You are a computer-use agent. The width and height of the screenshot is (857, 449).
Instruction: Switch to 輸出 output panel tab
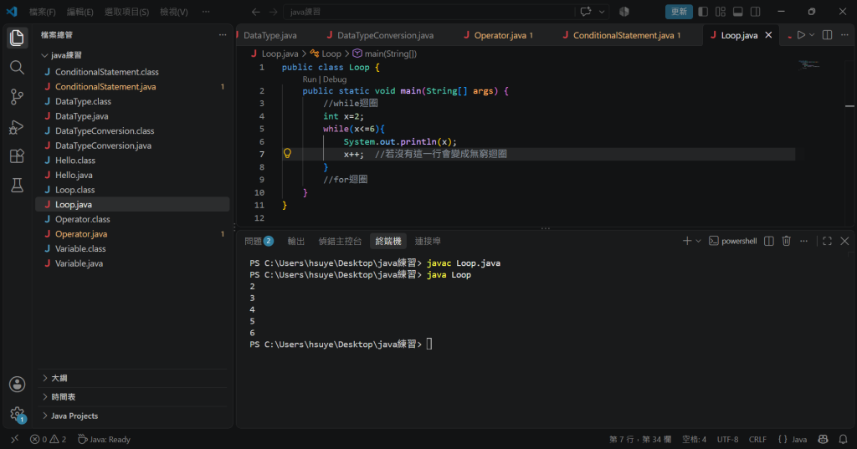click(295, 241)
